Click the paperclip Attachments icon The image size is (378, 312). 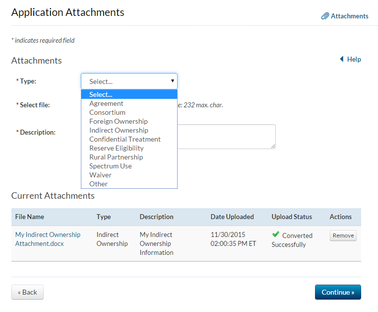pos(325,16)
